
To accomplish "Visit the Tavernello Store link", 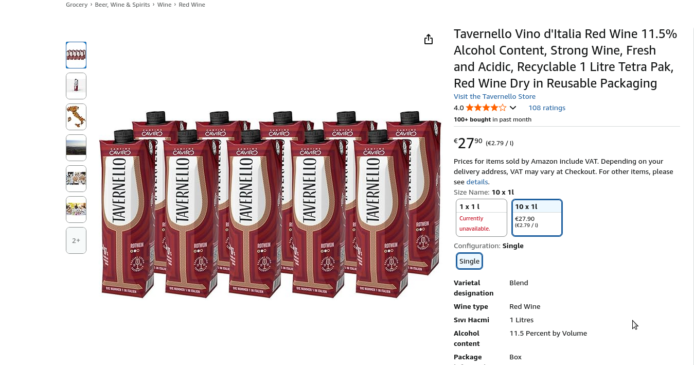I will click(494, 97).
